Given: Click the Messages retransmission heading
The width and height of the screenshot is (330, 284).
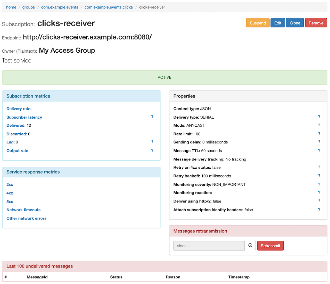Looking at the screenshot, I should point(200,231).
